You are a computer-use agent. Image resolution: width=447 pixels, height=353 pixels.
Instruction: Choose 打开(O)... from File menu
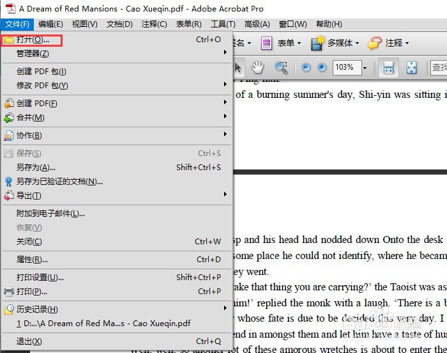(116, 40)
